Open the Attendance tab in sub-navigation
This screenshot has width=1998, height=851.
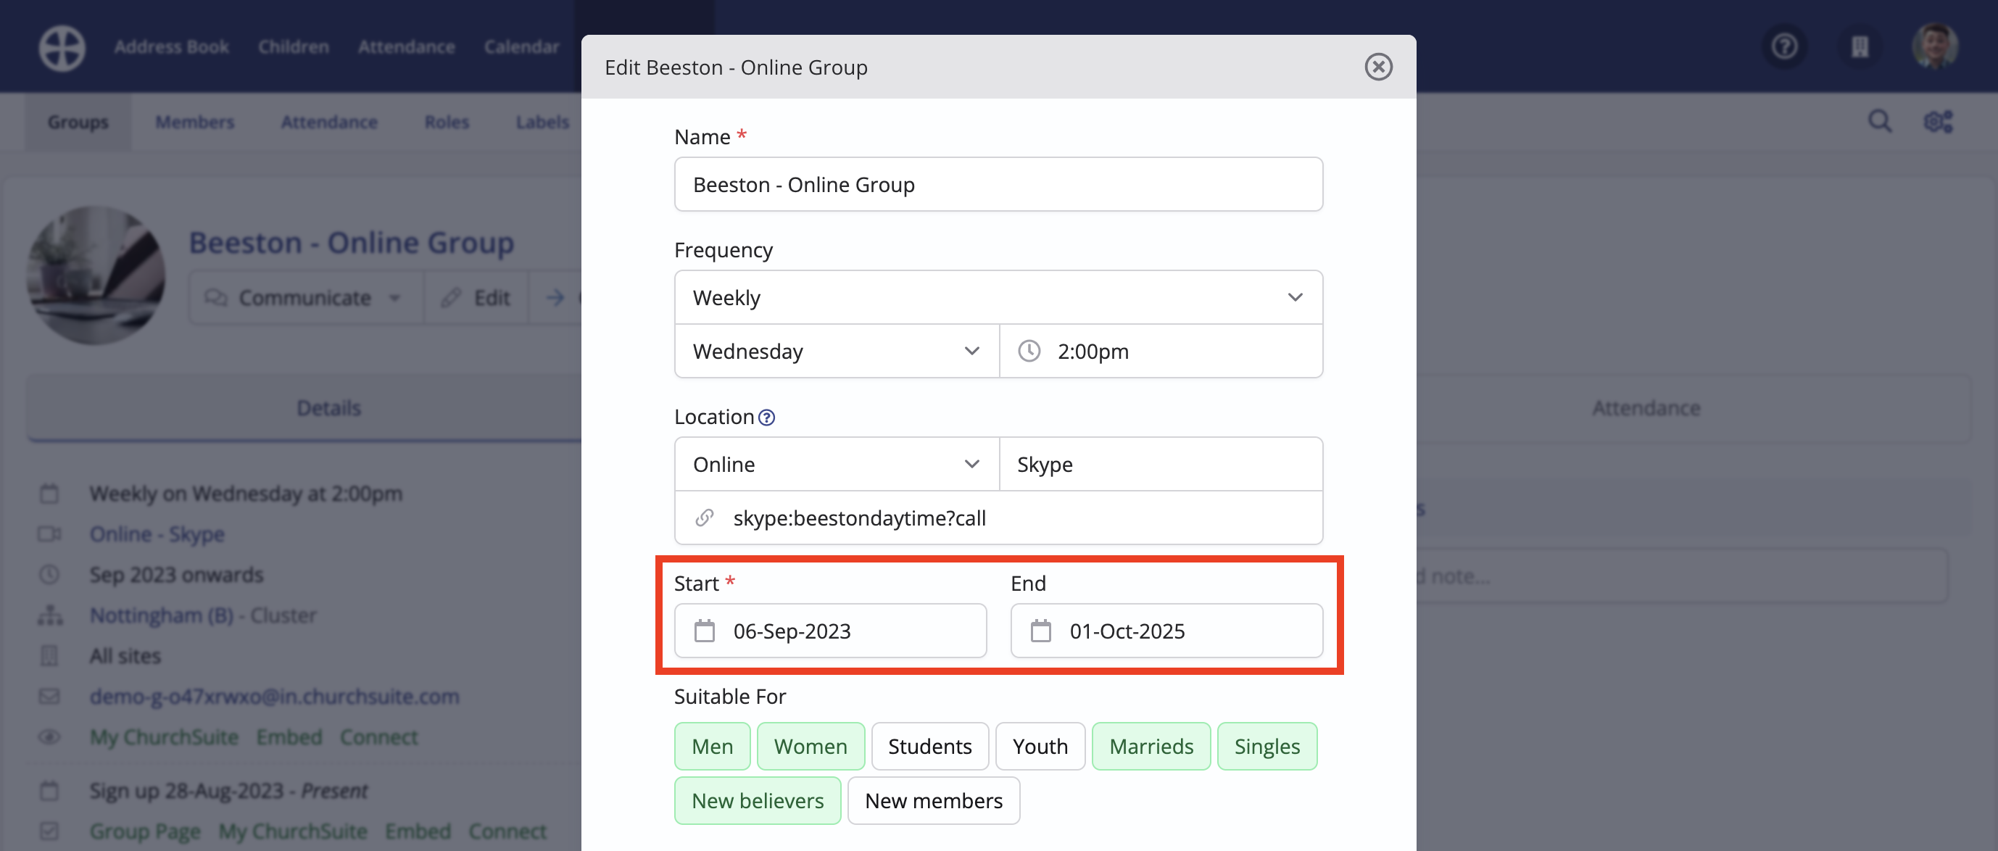pos(329,122)
